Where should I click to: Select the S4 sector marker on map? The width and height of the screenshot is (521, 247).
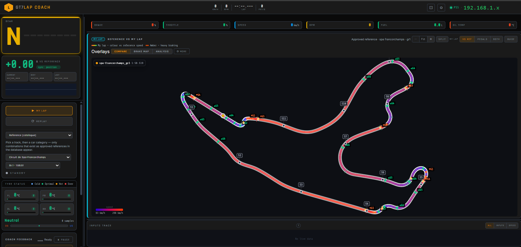point(367,204)
